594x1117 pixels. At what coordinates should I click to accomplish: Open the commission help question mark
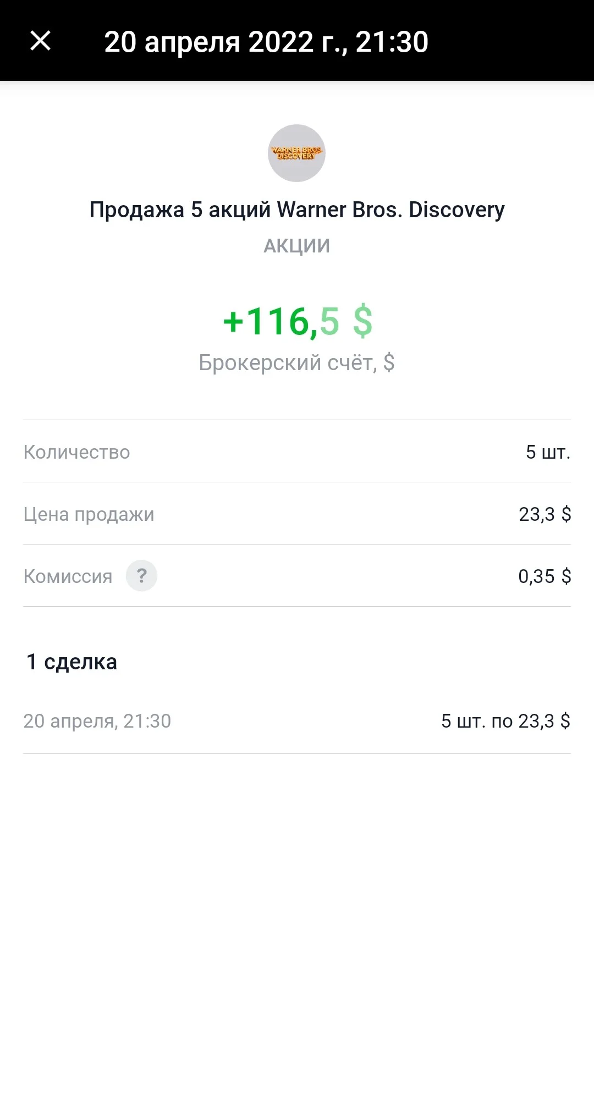(x=141, y=576)
